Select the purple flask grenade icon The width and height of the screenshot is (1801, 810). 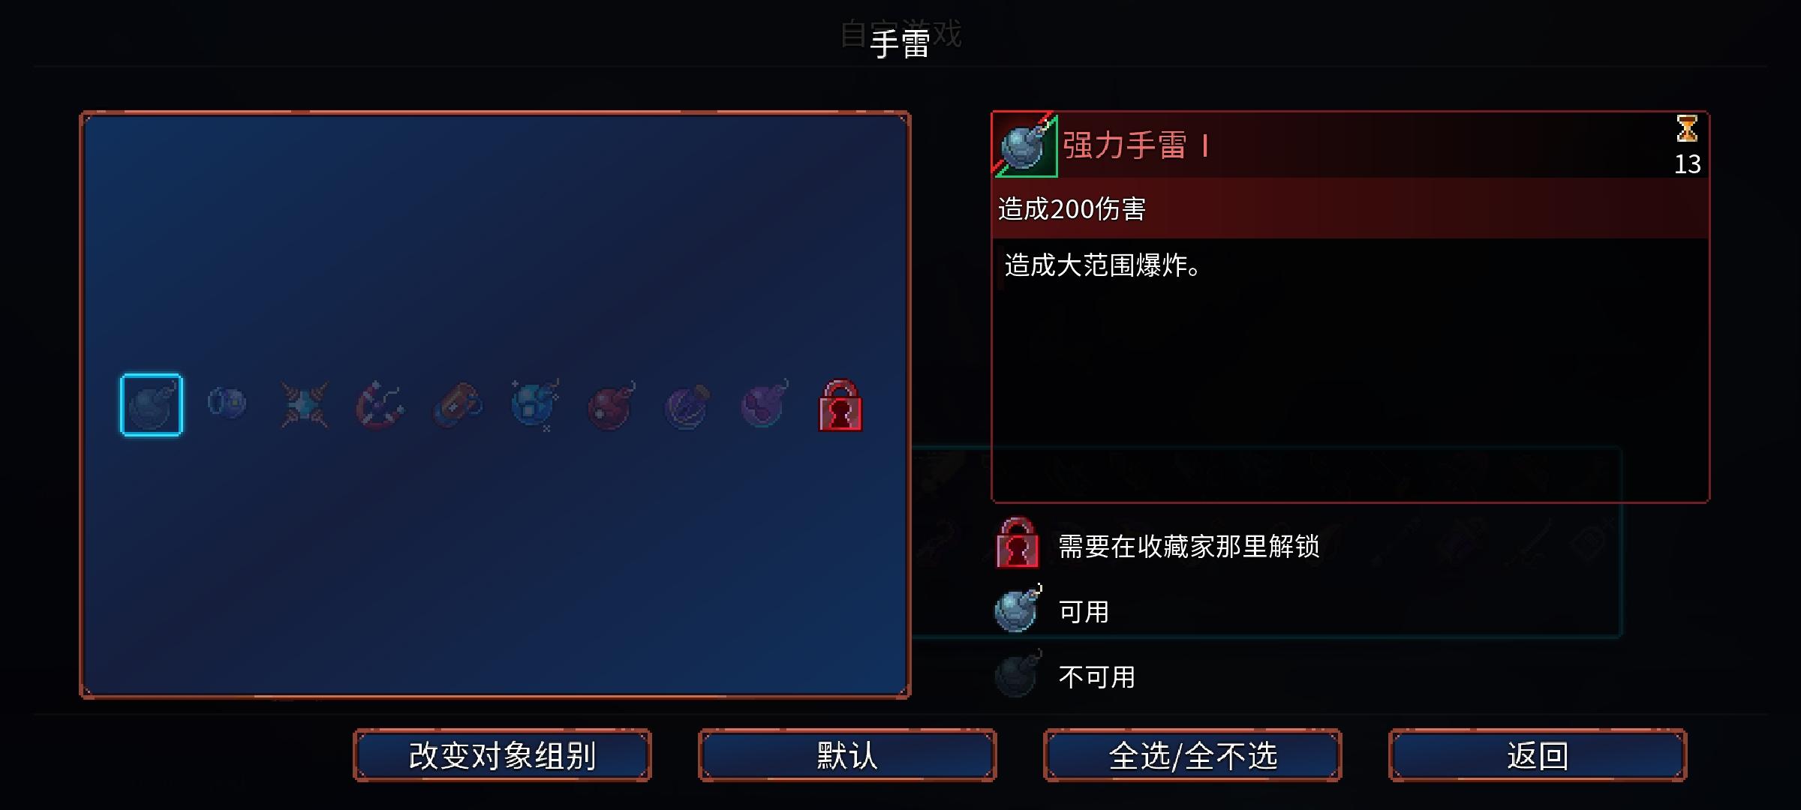[x=687, y=406]
